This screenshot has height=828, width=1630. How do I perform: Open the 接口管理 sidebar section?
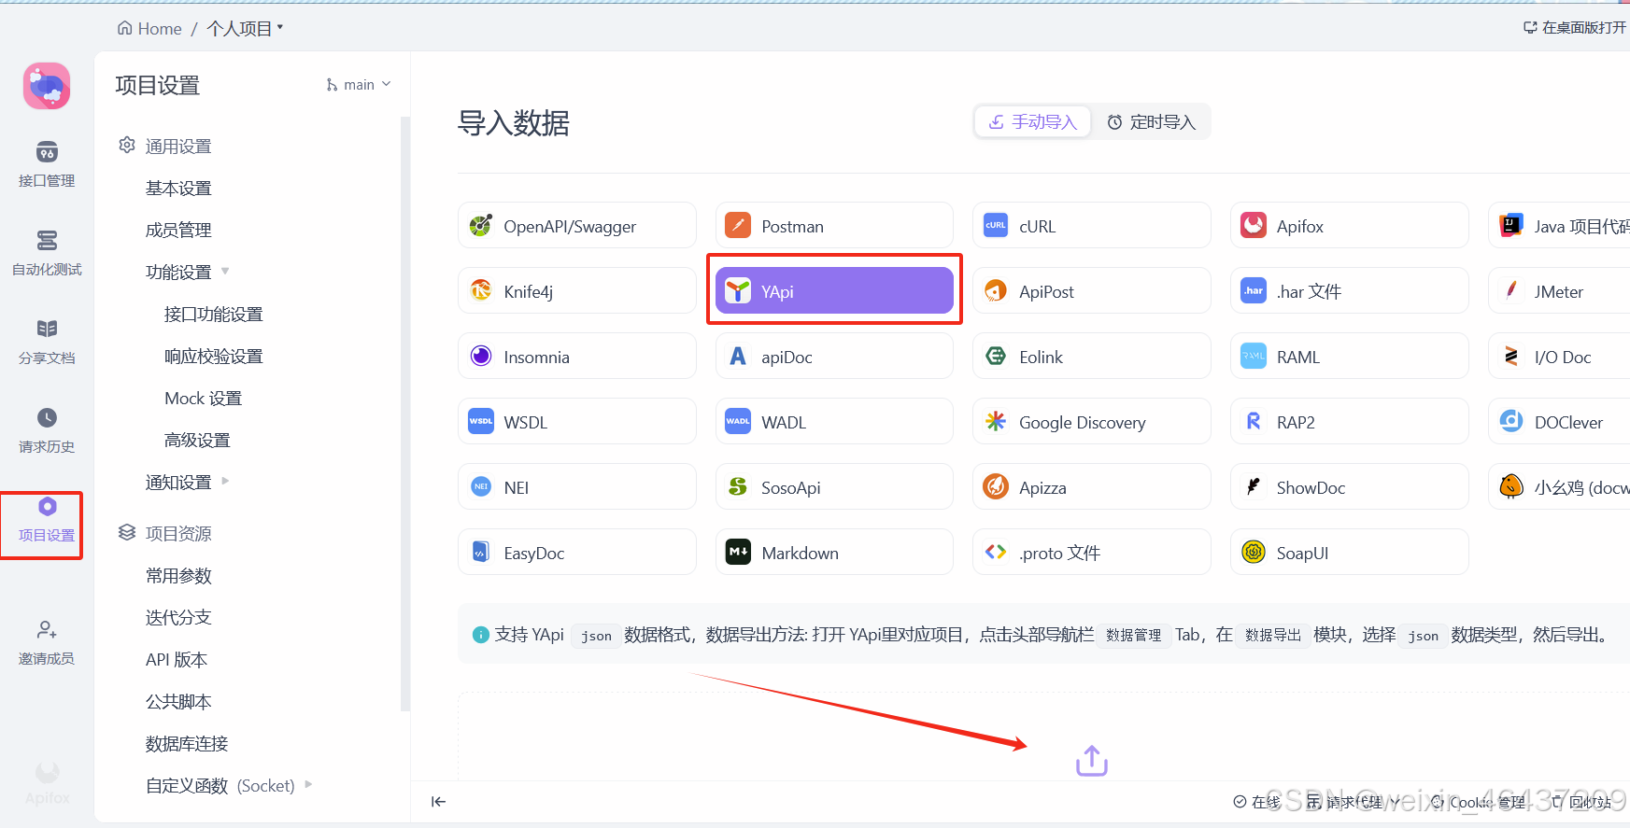(47, 164)
